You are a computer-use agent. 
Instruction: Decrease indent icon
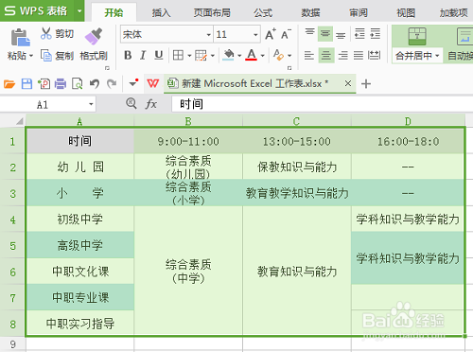coord(359,34)
